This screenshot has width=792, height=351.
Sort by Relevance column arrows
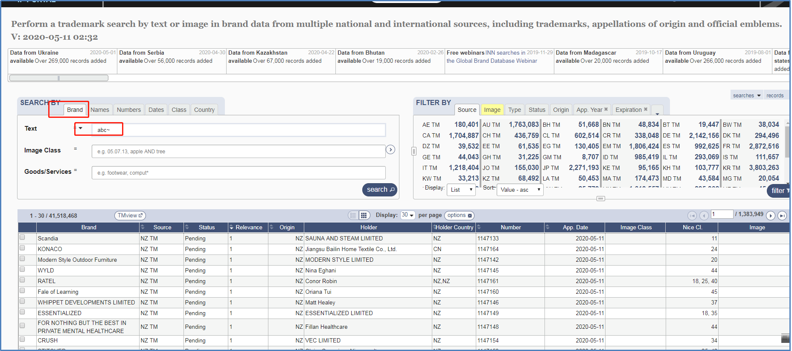click(x=231, y=228)
